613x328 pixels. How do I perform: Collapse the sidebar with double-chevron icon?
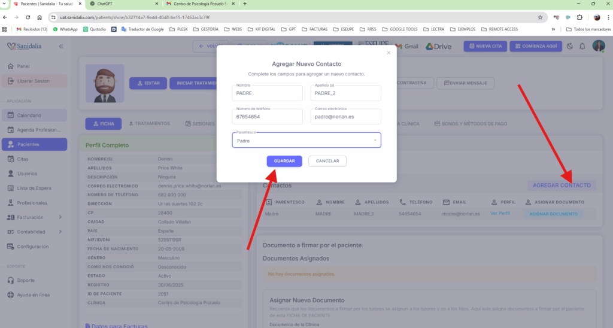point(61,47)
